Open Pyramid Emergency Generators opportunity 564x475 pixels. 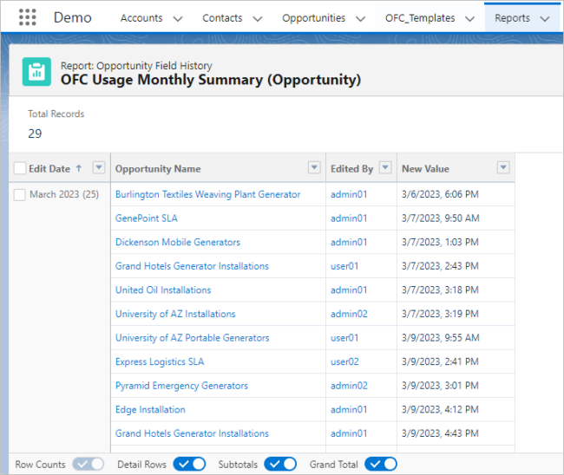(x=181, y=386)
